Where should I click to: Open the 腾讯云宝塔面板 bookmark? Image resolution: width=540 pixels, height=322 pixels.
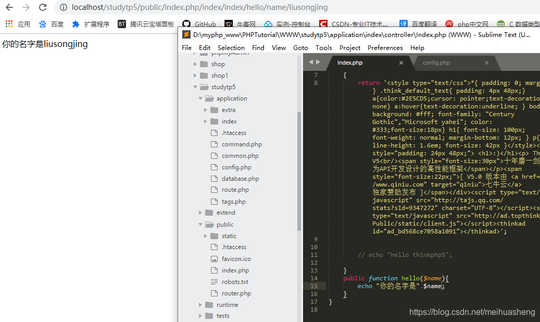146,24
